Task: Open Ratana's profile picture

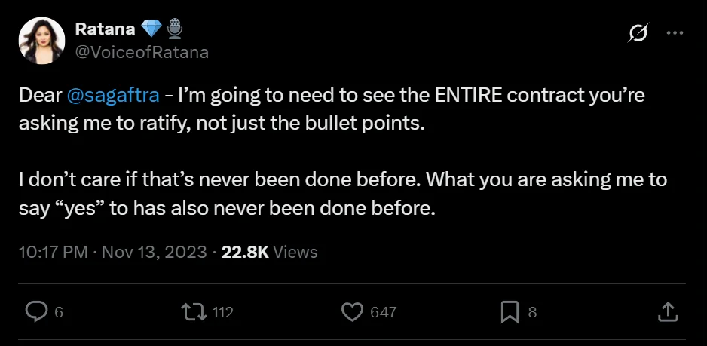Action: pos(41,42)
